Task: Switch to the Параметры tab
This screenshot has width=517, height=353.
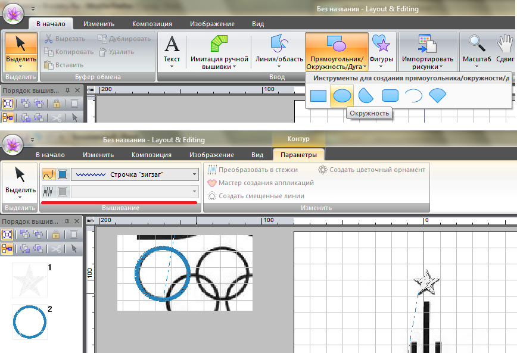Action: coord(298,155)
